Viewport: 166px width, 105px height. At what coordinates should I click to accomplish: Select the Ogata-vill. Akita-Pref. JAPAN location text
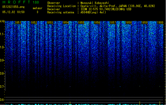118,6
